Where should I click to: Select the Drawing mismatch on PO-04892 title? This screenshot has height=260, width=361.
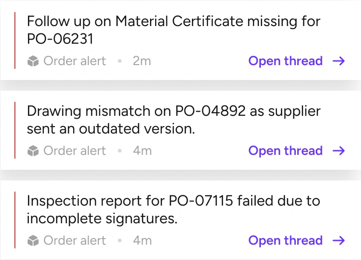click(173, 120)
